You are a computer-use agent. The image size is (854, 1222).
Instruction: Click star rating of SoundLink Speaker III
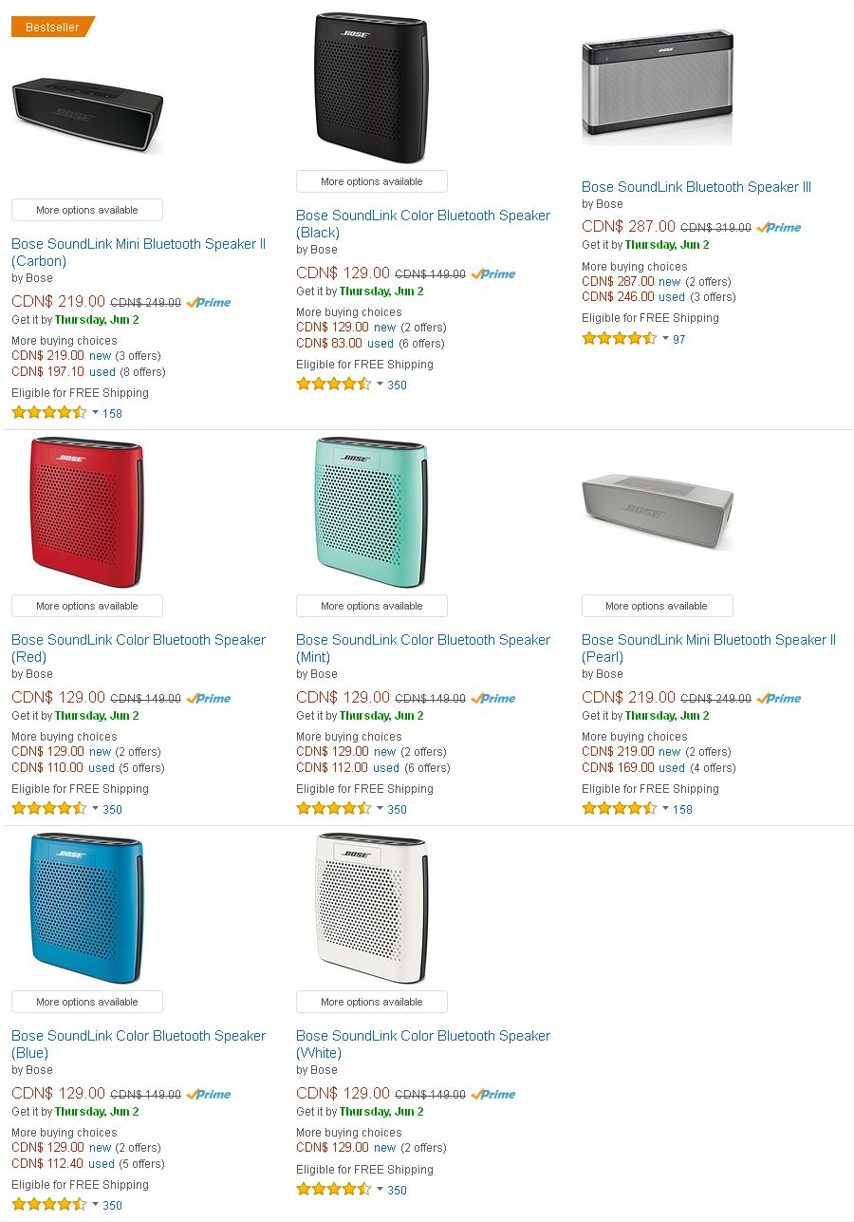coord(620,338)
